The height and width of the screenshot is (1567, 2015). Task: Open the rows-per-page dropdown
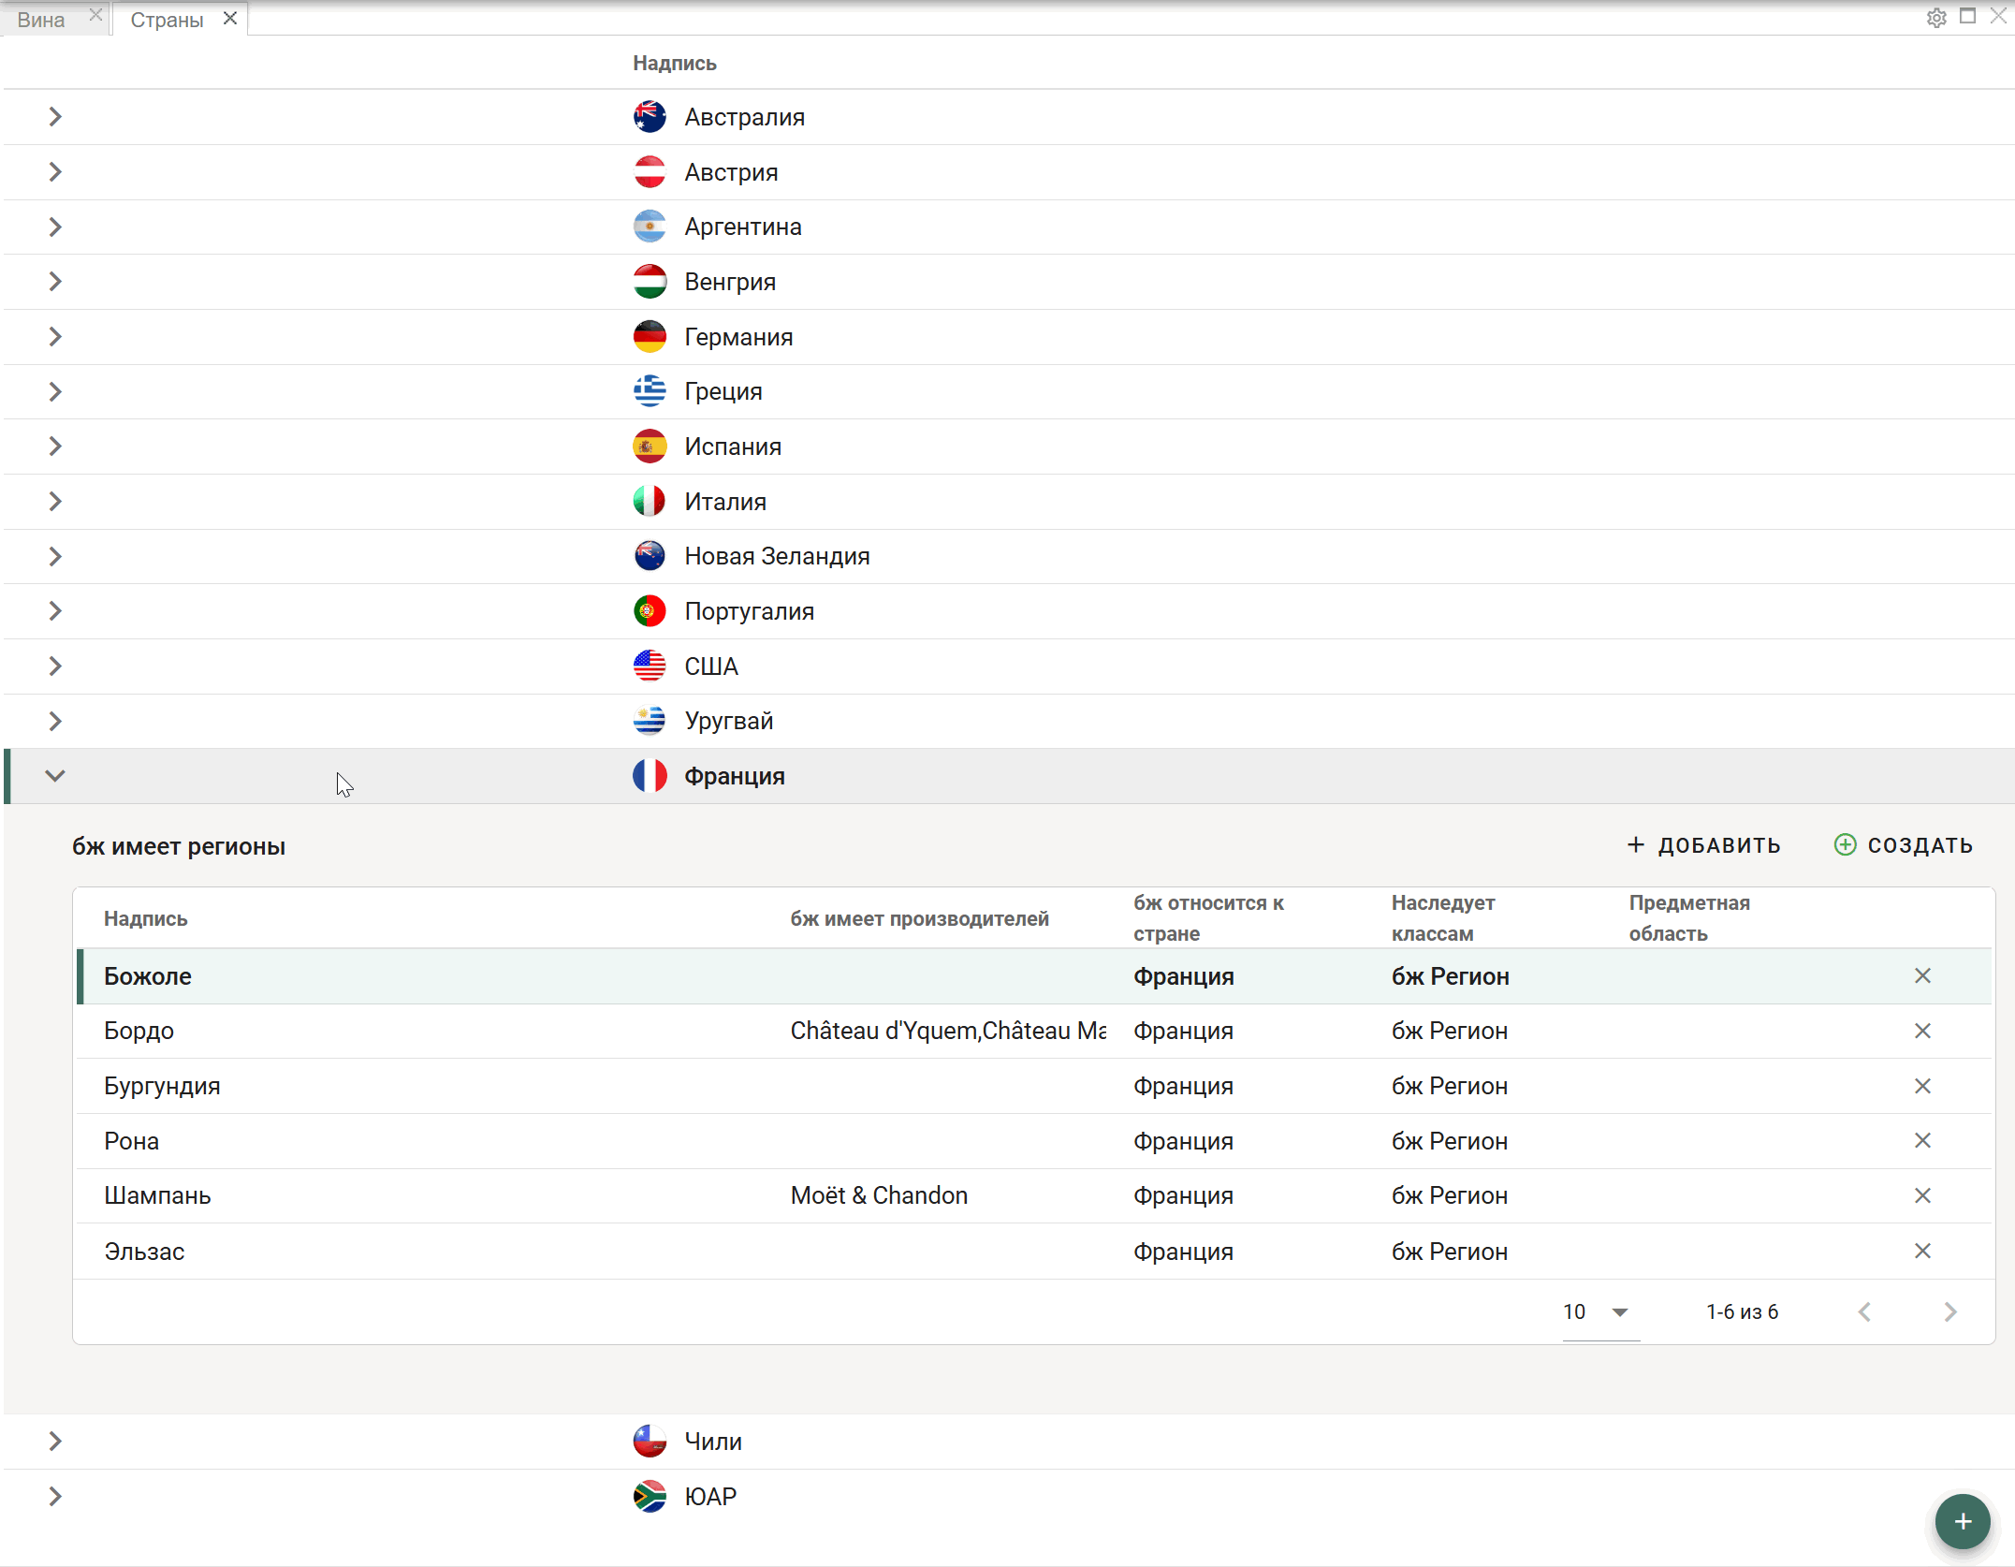coord(1600,1312)
